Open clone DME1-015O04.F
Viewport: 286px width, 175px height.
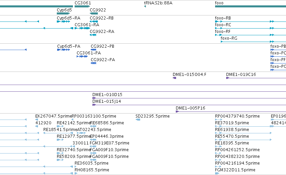click(x=189, y=74)
